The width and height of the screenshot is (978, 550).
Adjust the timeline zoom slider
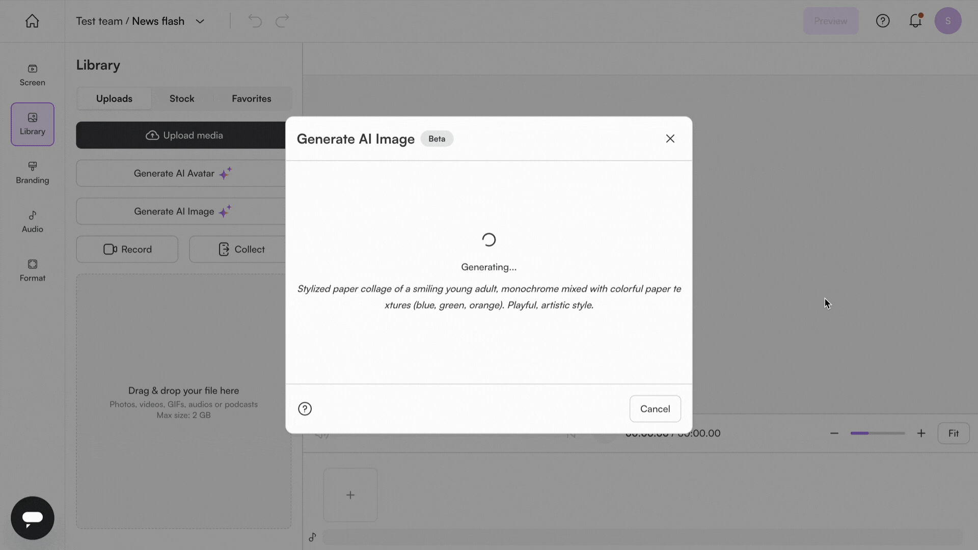coord(877,433)
